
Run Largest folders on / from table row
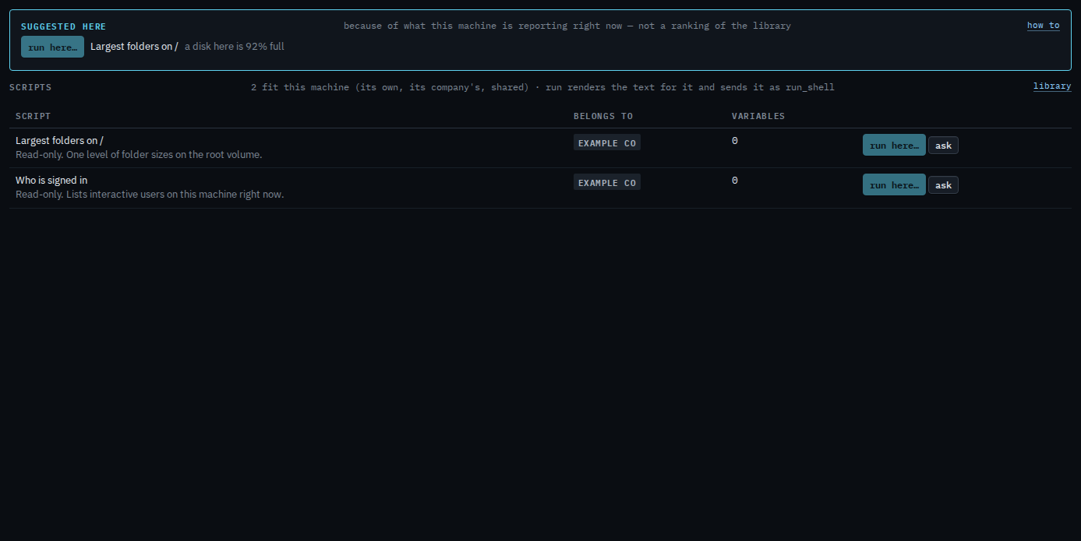click(894, 145)
